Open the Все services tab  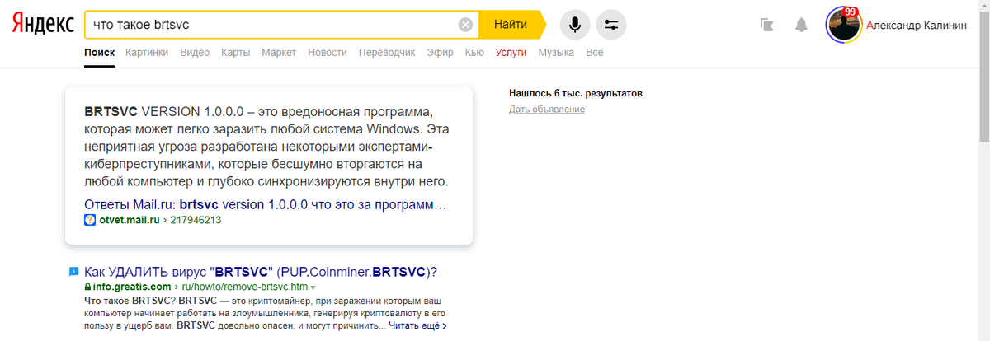point(594,52)
